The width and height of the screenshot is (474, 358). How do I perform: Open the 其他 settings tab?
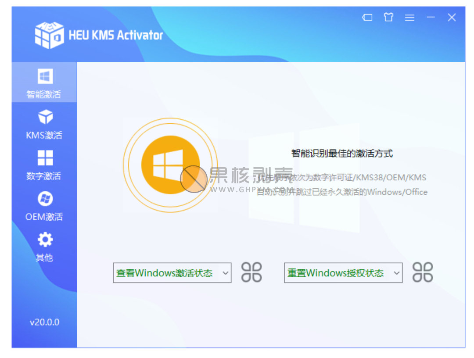(x=44, y=247)
